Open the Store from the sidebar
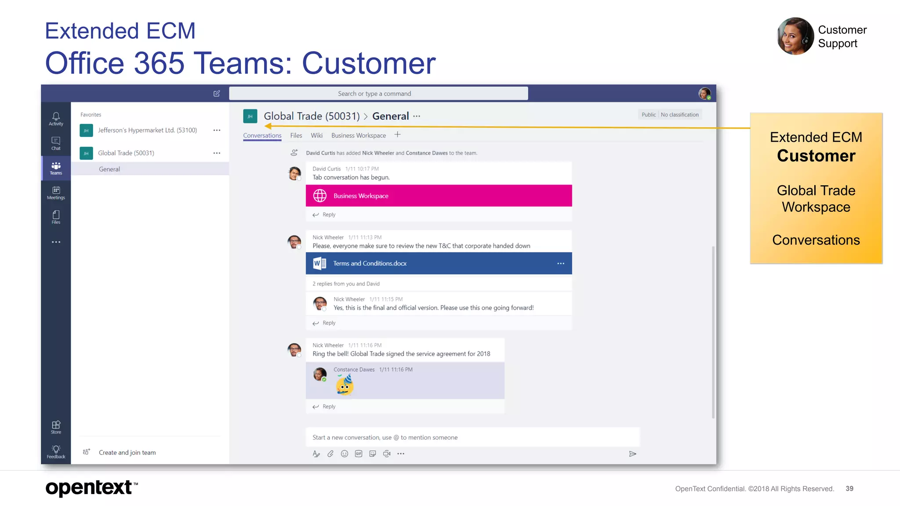Screen dimensions: 900x506 56,427
